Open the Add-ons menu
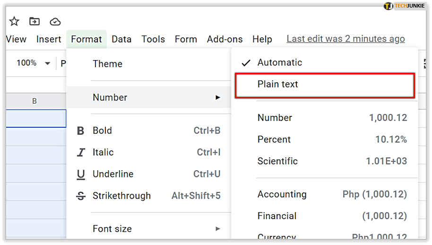The image size is (432, 245). [225, 39]
